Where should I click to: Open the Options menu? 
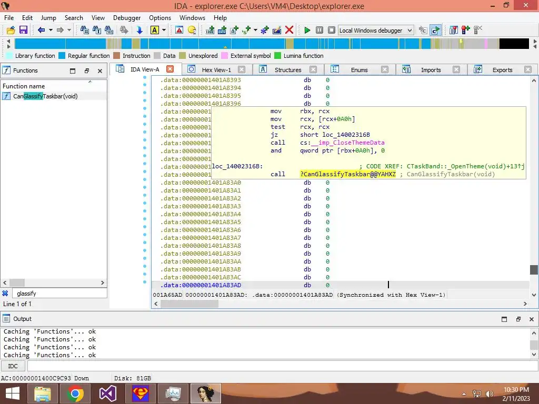tap(160, 18)
